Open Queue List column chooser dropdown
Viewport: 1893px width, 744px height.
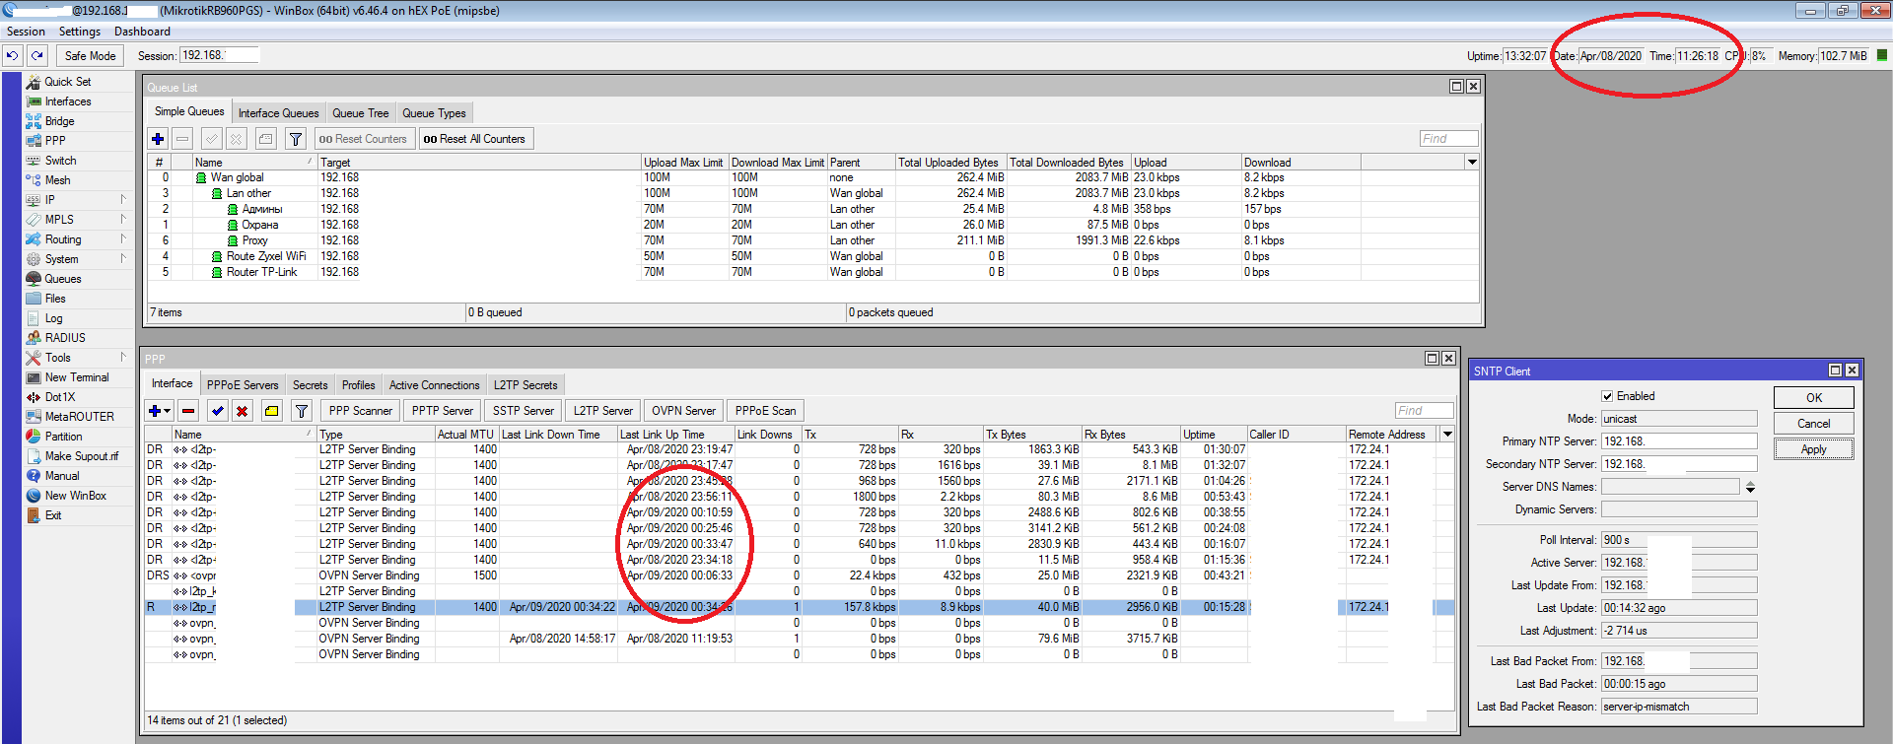tap(1472, 163)
